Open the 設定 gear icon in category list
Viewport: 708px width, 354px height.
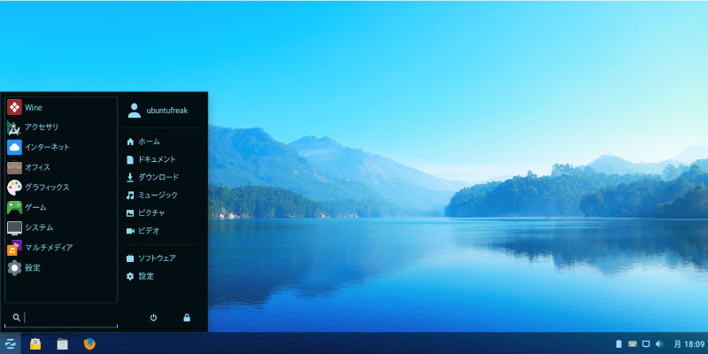point(14,268)
